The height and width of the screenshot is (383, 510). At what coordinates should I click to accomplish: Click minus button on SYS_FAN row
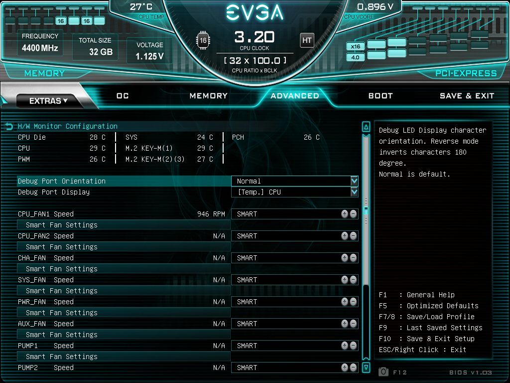tap(353, 280)
